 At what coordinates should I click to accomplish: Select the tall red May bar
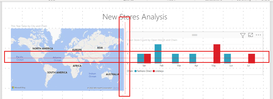click(x=217, y=54)
